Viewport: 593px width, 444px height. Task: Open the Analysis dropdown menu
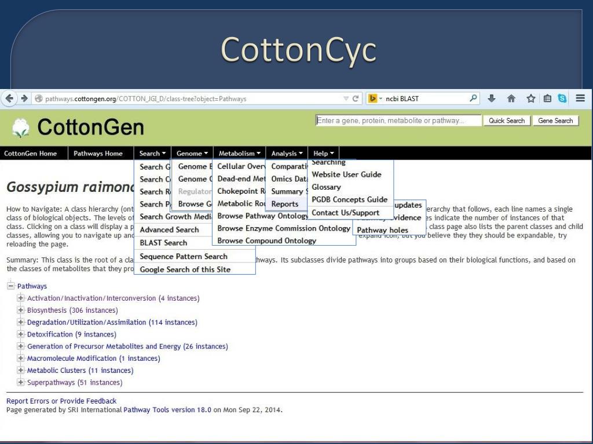(x=287, y=153)
